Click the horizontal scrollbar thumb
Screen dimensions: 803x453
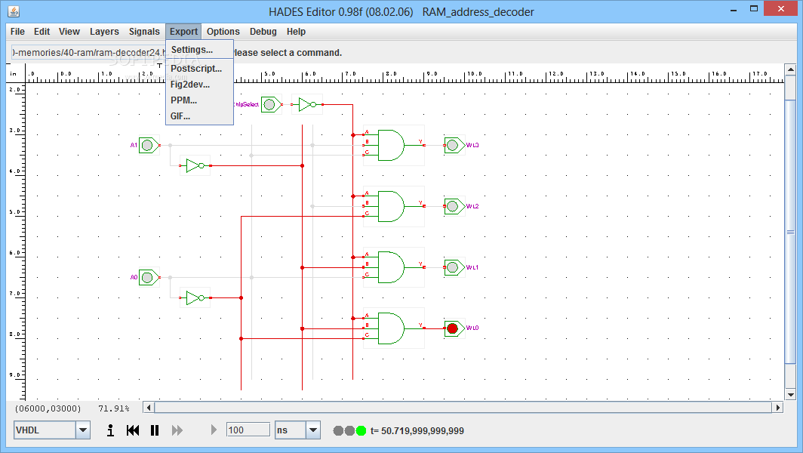click(x=463, y=408)
